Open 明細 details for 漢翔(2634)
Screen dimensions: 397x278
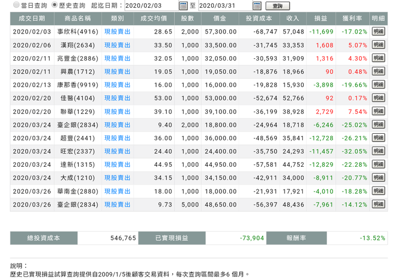pyautogui.click(x=378, y=45)
